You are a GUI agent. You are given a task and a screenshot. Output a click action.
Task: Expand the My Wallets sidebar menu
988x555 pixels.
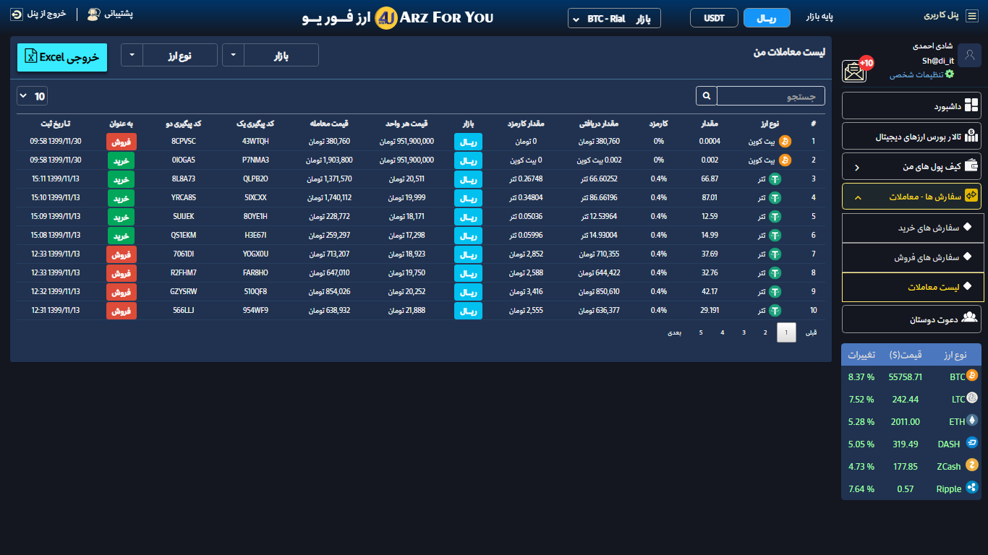tap(911, 167)
